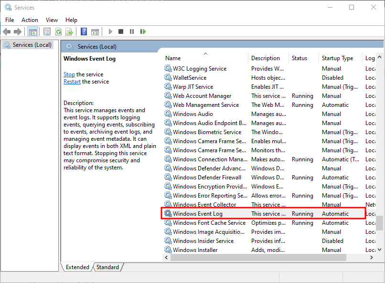This screenshot has height=283, width=385.
Task: Select the Windows Insider Service row
Action: pyautogui.click(x=269, y=241)
